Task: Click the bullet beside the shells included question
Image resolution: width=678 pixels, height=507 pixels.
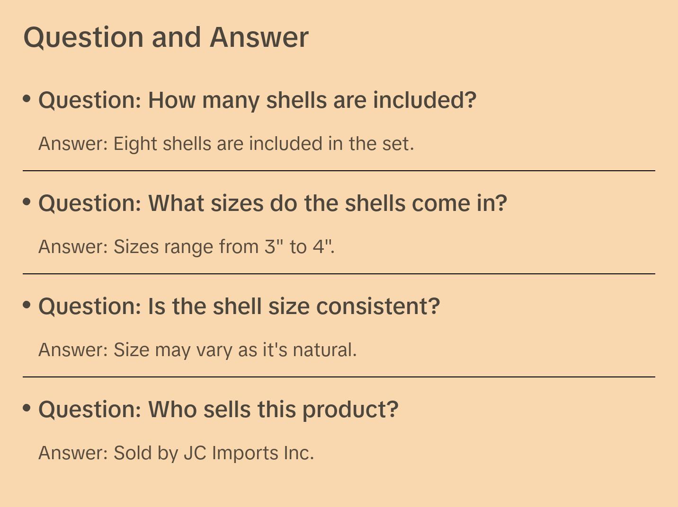Action: click(x=27, y=99)
